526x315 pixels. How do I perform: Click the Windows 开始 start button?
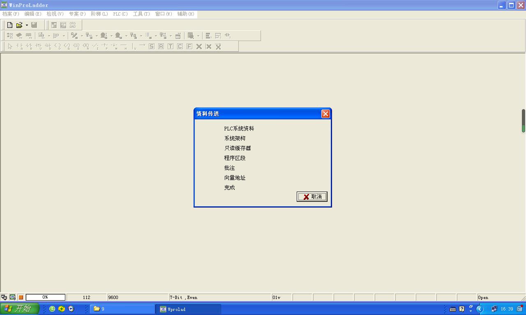(19, 309)
